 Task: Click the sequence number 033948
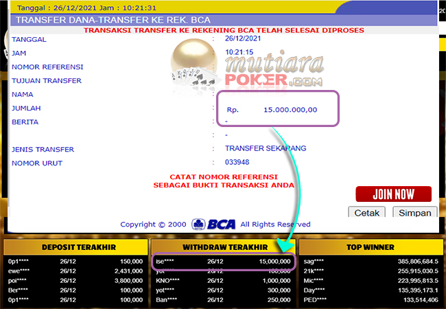point(237,162)
